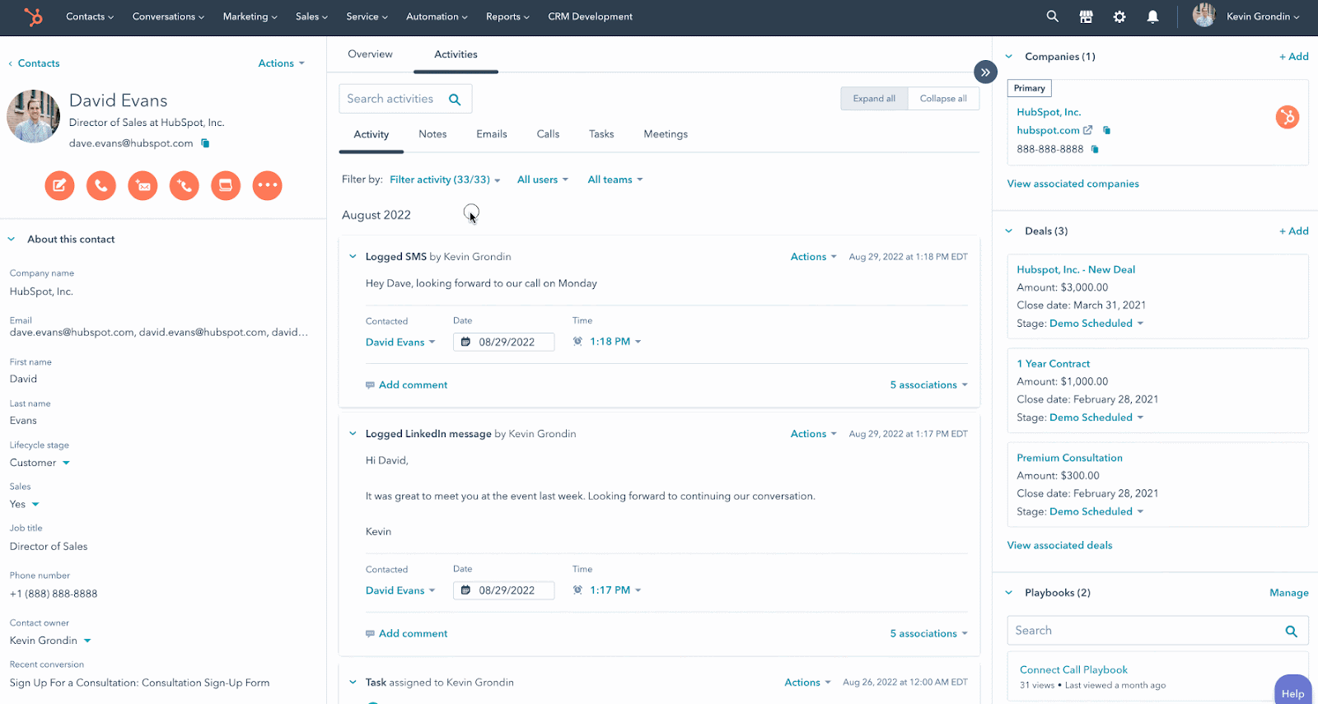This screenshot has width=1318, height=704.
Task: Click View associated deals link
Action: pos(1059,545)
